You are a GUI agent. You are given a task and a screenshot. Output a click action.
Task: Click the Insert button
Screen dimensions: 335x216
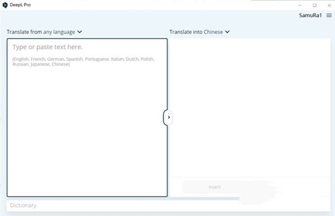[214, 187]
